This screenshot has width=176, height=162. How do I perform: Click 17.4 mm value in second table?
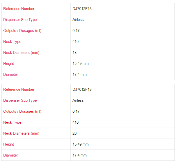[79, 155]
